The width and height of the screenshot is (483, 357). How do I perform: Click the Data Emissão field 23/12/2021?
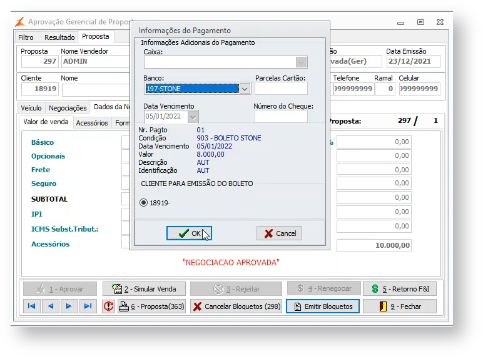tap(414, 61)
